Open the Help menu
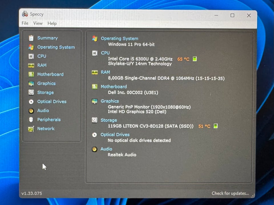The width and height of the screenshot is (274, 205). (x=52, y=24)
